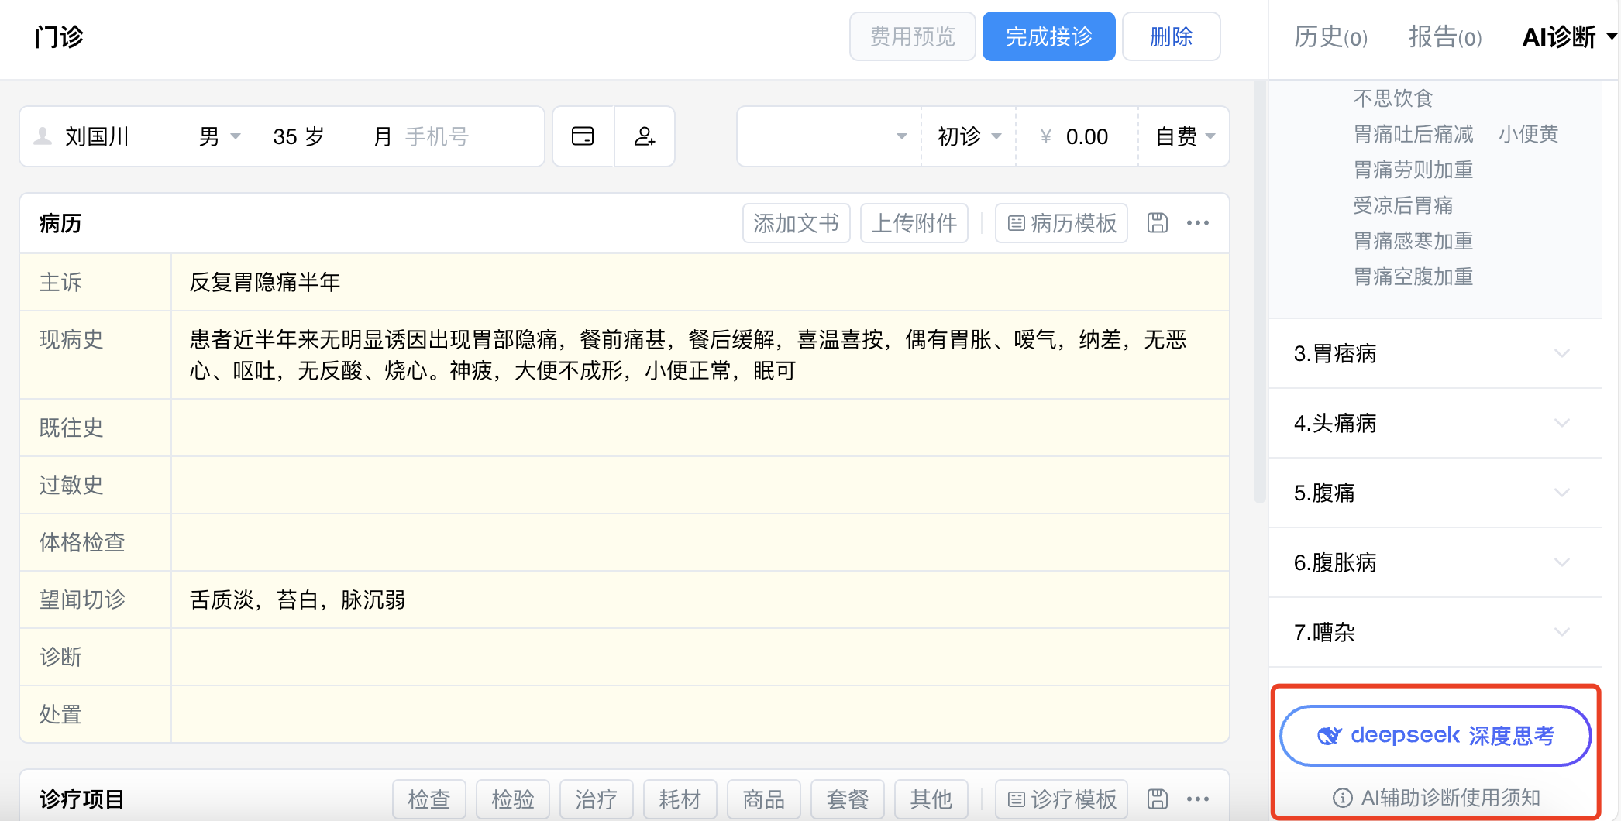The height and width of the screenshot is (821, 1621).
Task: Click the add family member icon
Action: pos(645,136)
